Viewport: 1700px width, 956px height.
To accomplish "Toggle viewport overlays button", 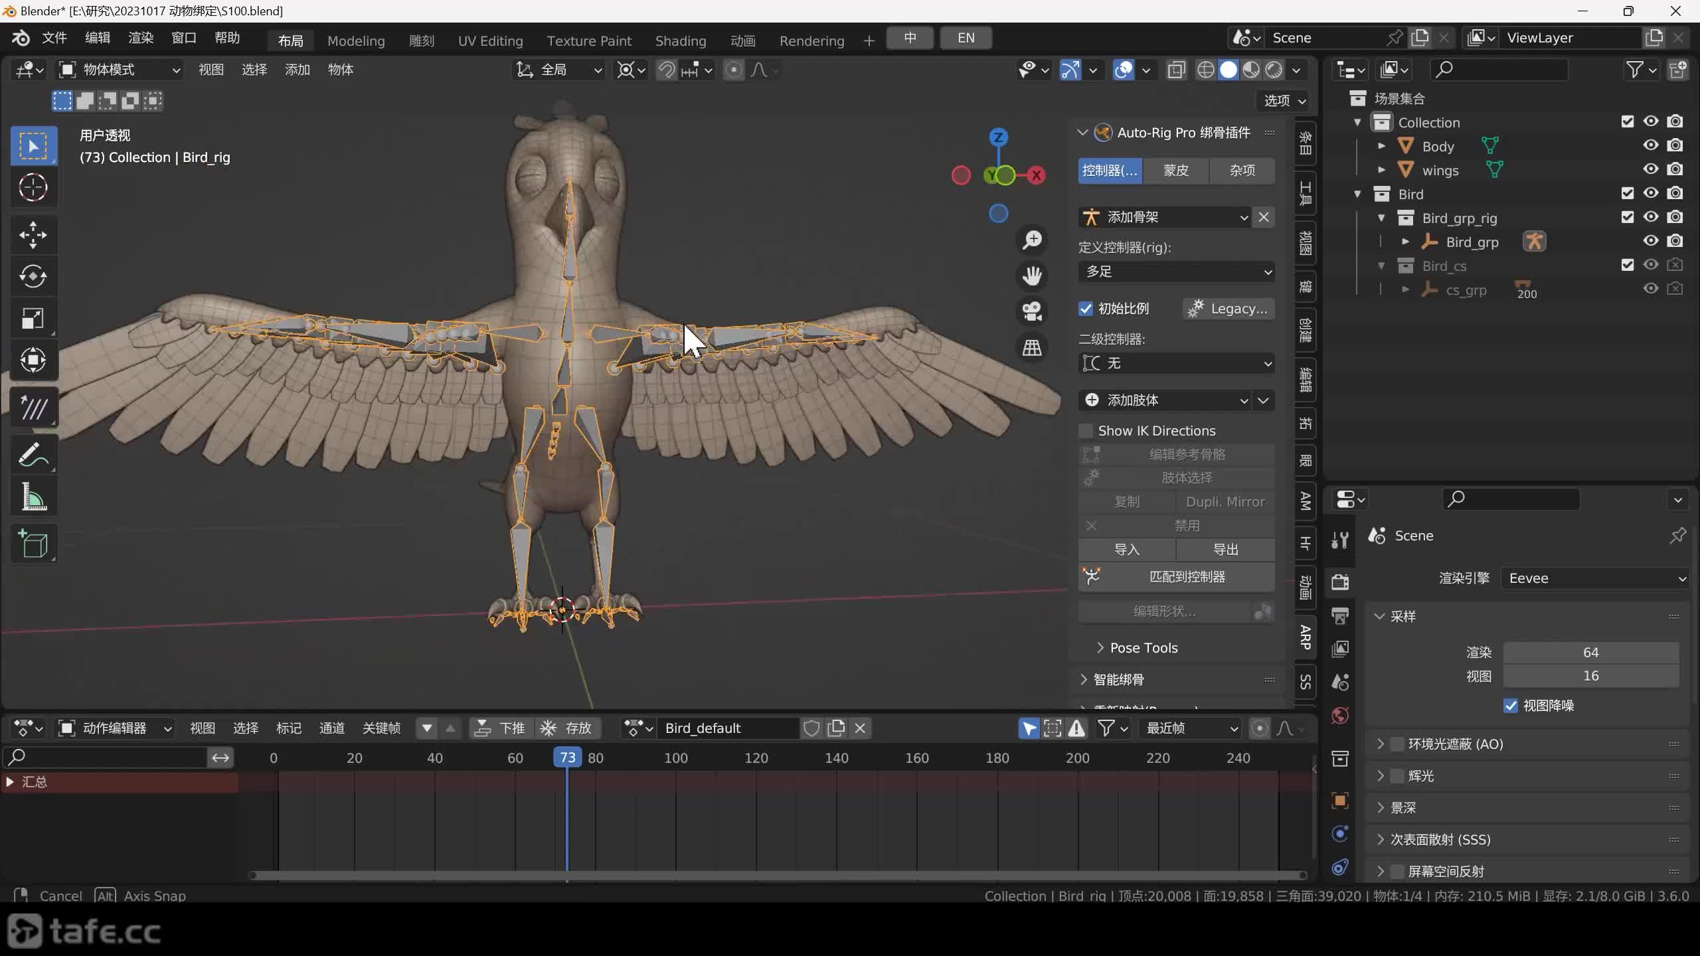I will click(x=1124, y=70).
